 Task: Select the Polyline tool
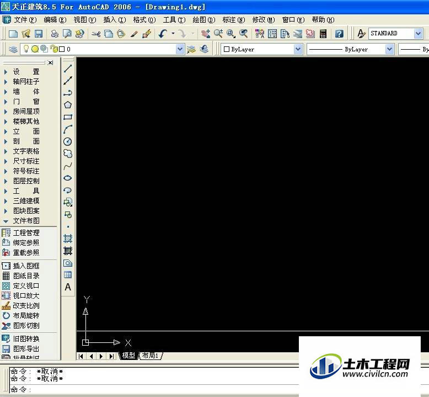tap(68, 93)
